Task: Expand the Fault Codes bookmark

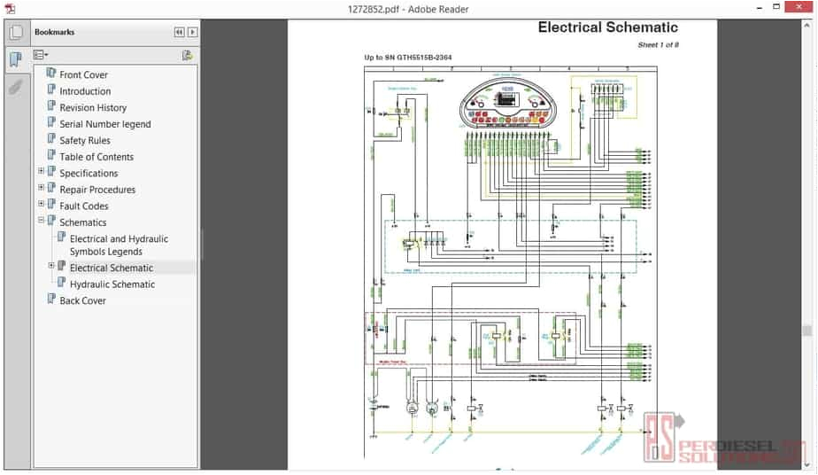Action: coord(41,206)
